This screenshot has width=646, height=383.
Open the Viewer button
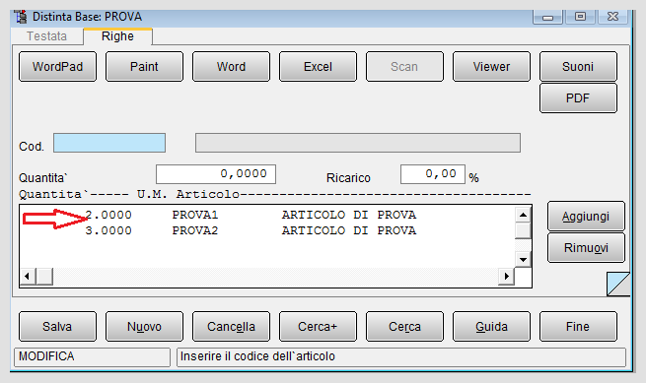pyautogui.click(x=491, y=67)
